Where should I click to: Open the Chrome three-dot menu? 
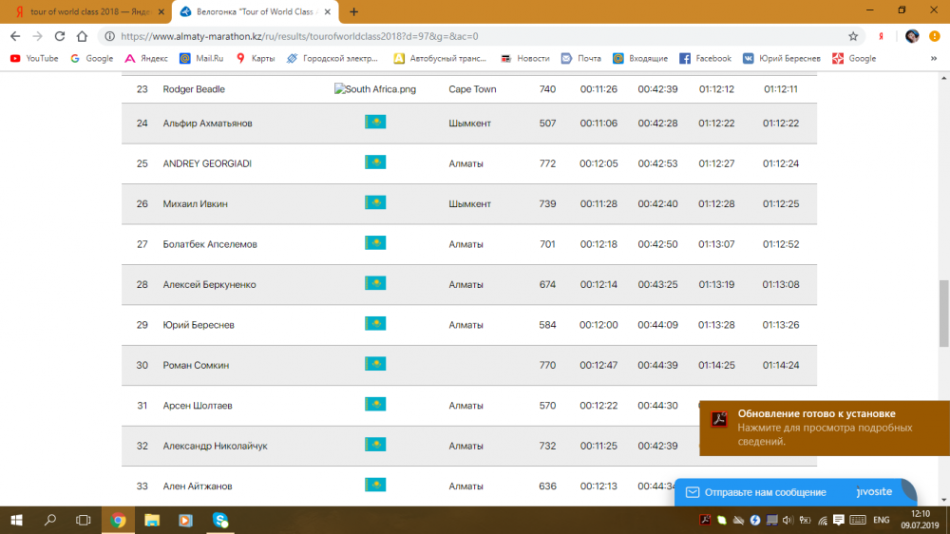click(937, 36)
